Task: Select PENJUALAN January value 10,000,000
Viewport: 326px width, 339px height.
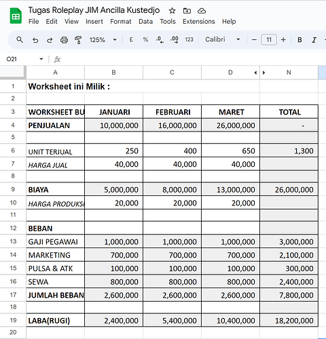Action: coord(114,125)
